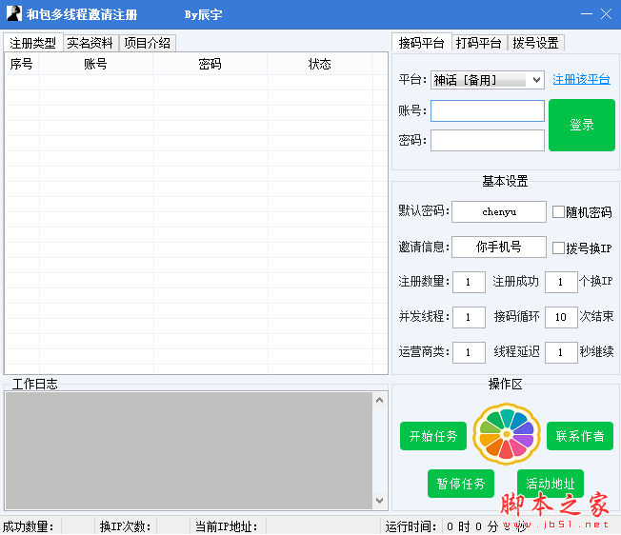Viewport: 621px width, 535px height.
Task: Click the 线程延迟 seconds field
Action: tap(561, 352)
